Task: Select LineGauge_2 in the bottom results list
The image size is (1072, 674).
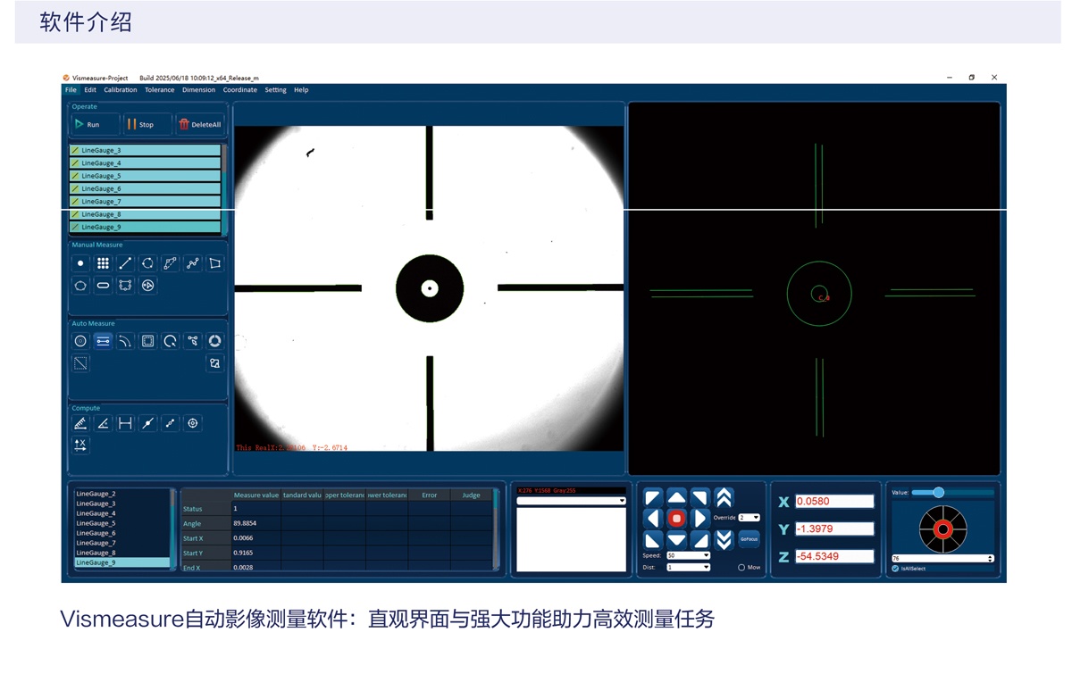Action: click(x=121, y=494)
